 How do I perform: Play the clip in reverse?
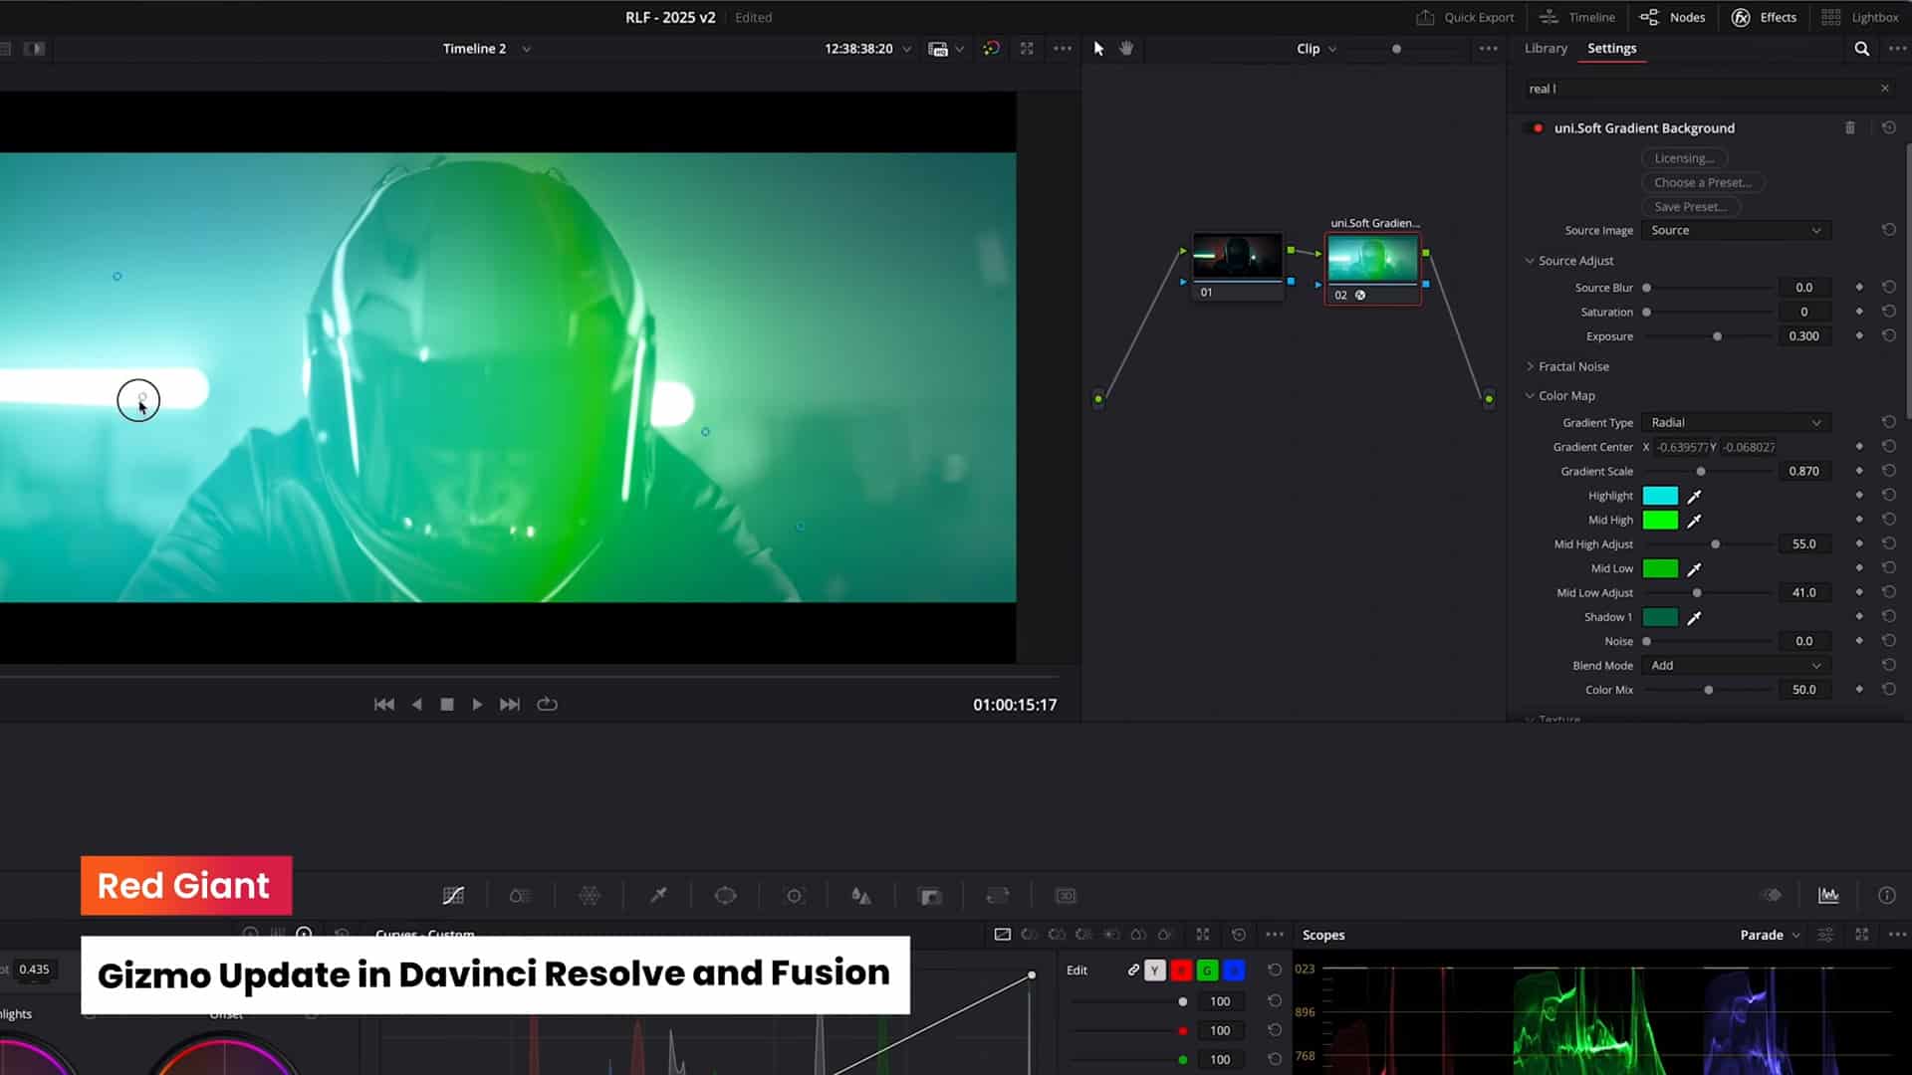click(x=416, y=704)
